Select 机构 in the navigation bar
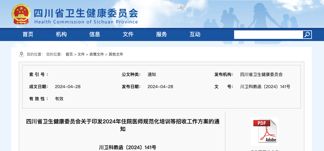 [61, 34]
